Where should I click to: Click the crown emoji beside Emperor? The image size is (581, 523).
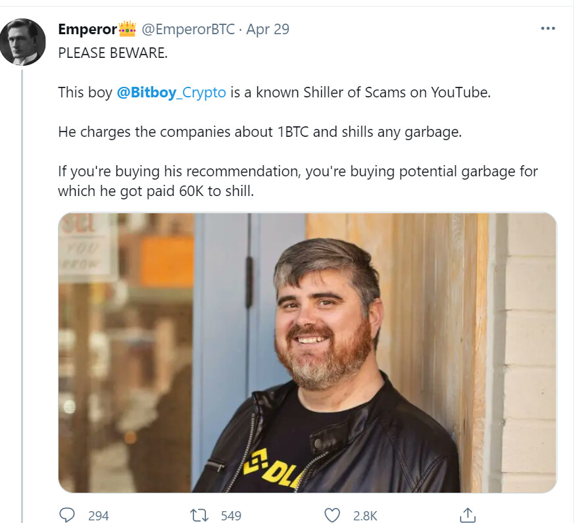coord(127,28)
